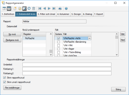
Task: Open the 5. Design tab
Action: coord(76,14)
